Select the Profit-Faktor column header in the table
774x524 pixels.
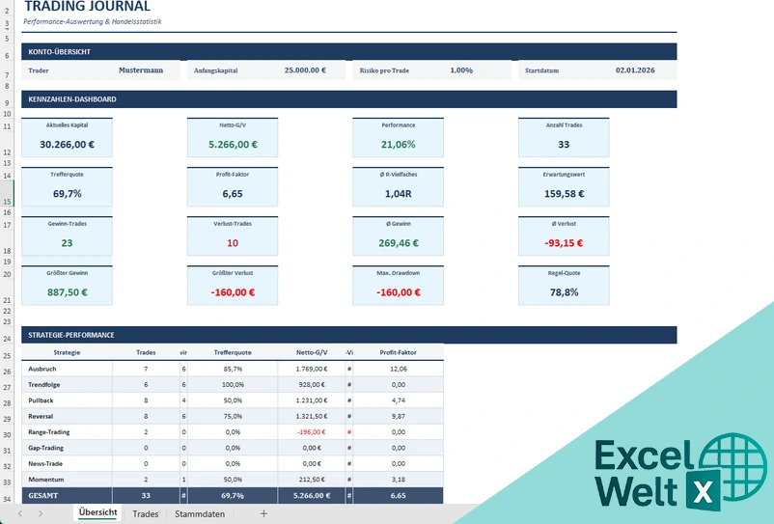click(x=398, y=352)
